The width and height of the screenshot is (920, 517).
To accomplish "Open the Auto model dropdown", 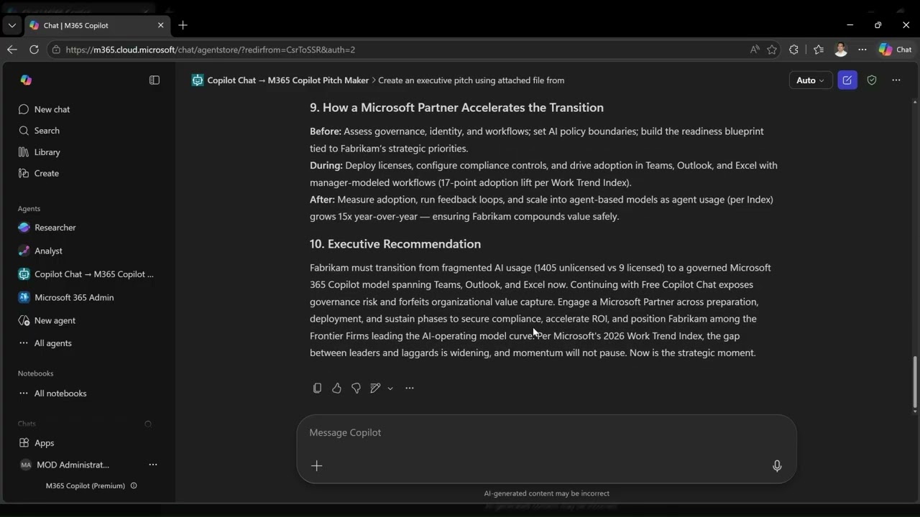I will point(811,80).
